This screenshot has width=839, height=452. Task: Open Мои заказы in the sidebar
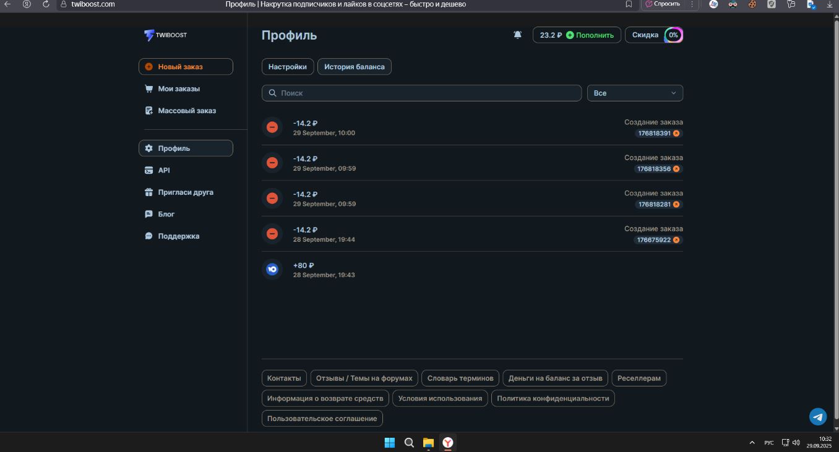(x=179, y=89)
